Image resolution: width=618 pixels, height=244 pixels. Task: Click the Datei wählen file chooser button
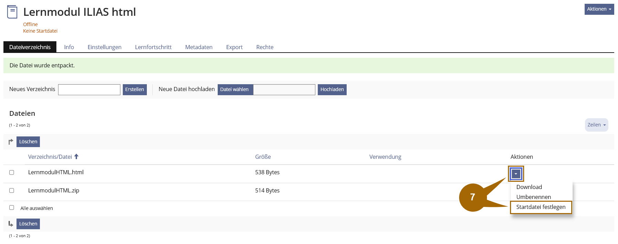pyautogui.click(x=235, y=89)
